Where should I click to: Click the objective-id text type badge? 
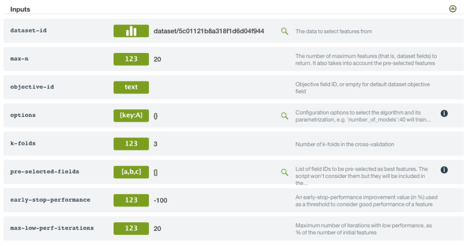(131, 87)
